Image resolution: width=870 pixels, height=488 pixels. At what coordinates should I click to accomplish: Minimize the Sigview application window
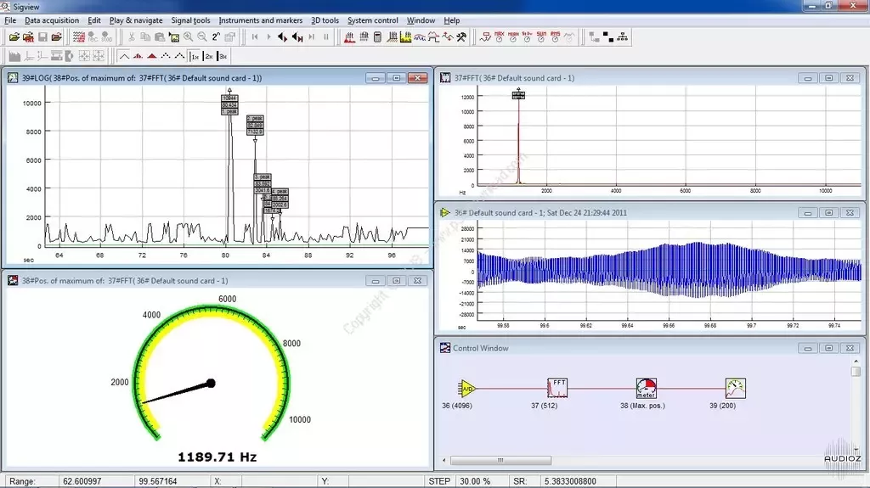(811, 6)
